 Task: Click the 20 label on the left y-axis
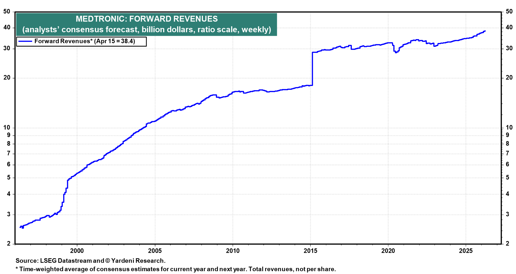[7, 78]
